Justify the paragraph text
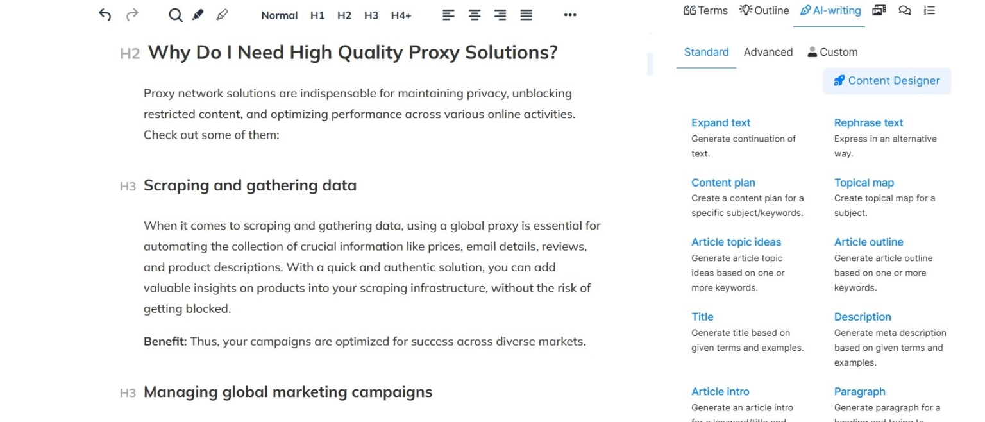Screen dimensions: 985x422 (x=526, y=15)
